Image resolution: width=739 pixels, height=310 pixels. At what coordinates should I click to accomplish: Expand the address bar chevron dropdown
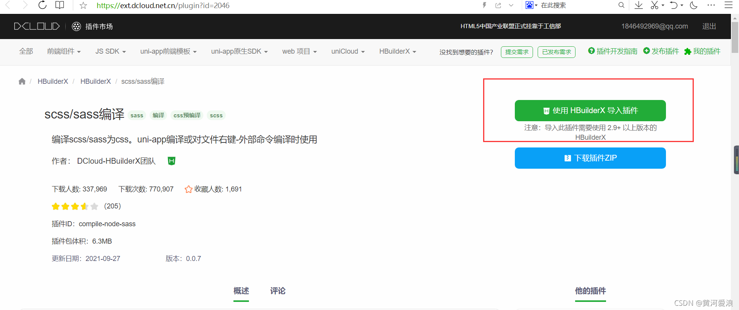[511, 5]
